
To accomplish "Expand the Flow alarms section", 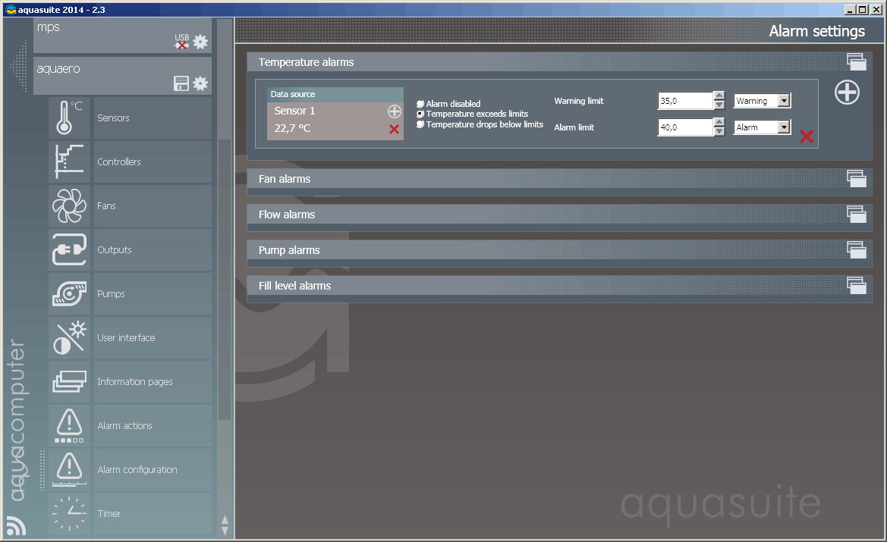I will click(x=857, y=215).
